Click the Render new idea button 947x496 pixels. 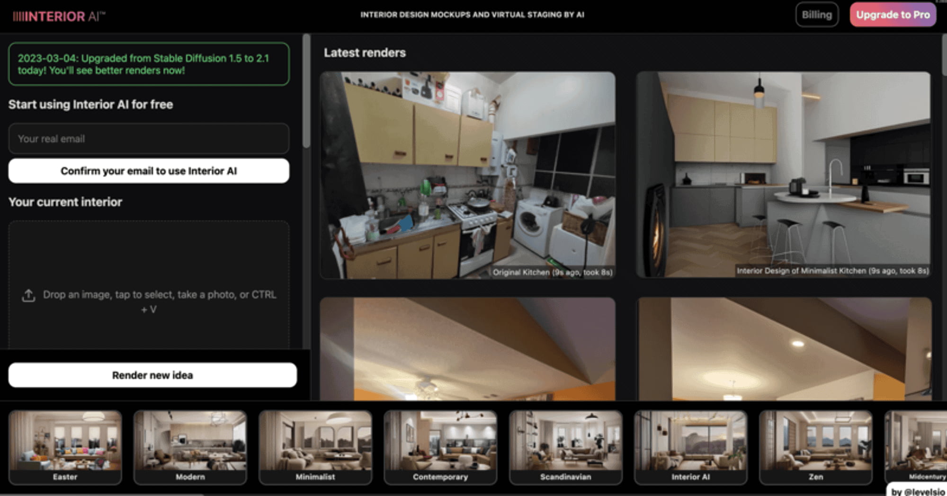click(152, 375)
